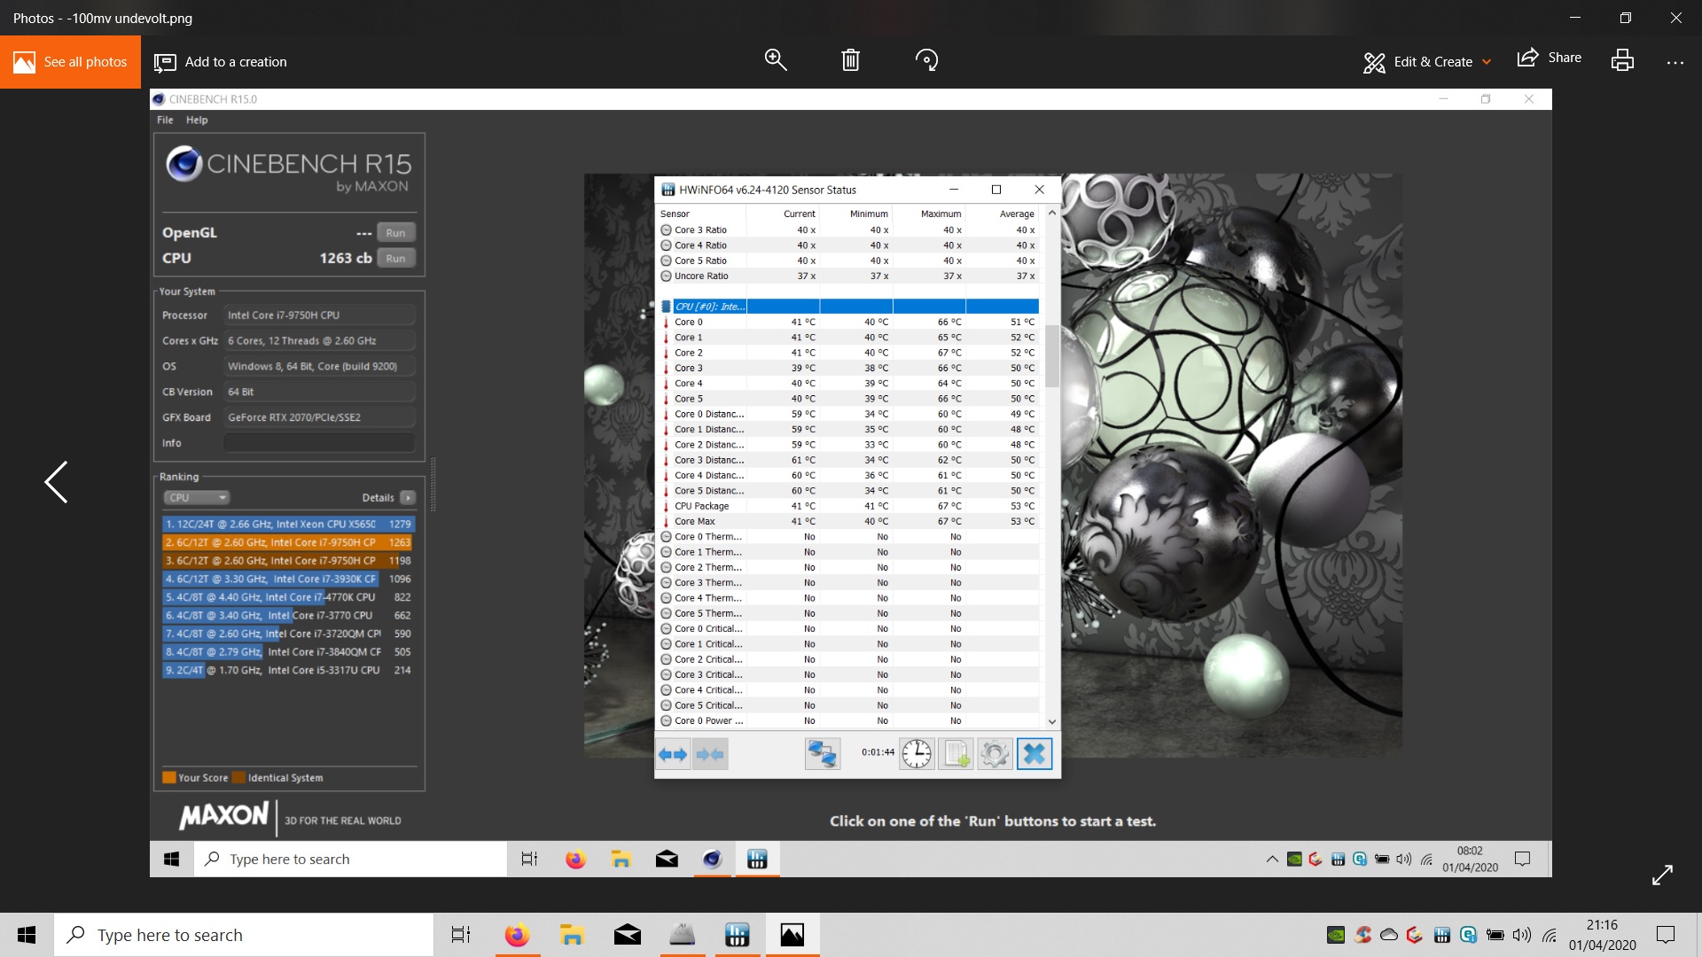Click the HWiNFO clock reset timer icon
This screenshot has width=1702, height=957.
pos(917,754)
